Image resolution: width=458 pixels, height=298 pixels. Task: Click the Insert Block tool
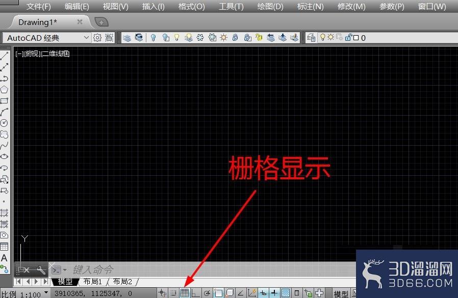click(x=4, y=179)
